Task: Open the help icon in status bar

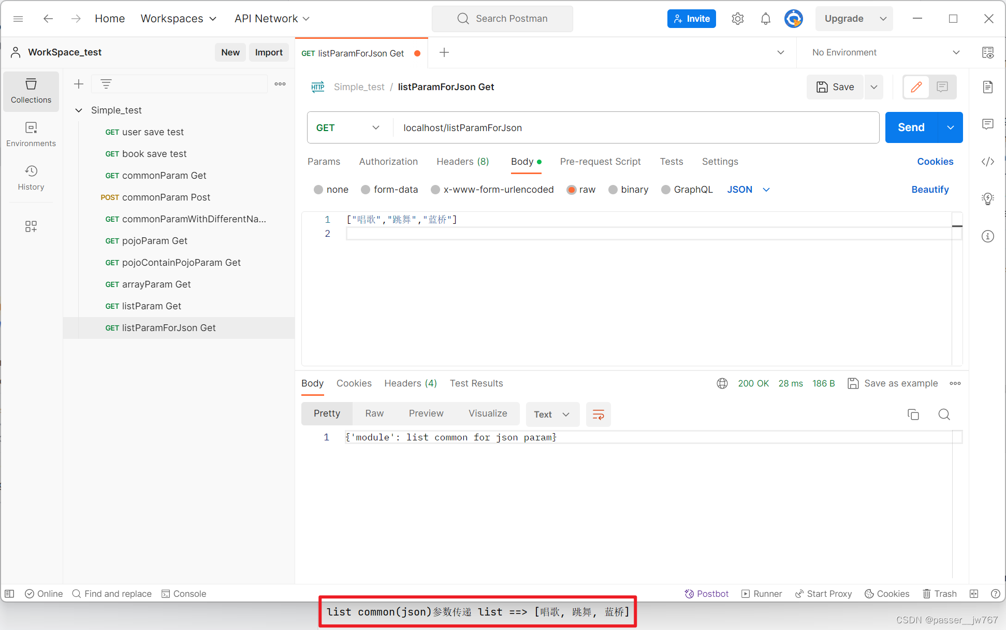Action: pyautogui.click(x=995, y=594)
